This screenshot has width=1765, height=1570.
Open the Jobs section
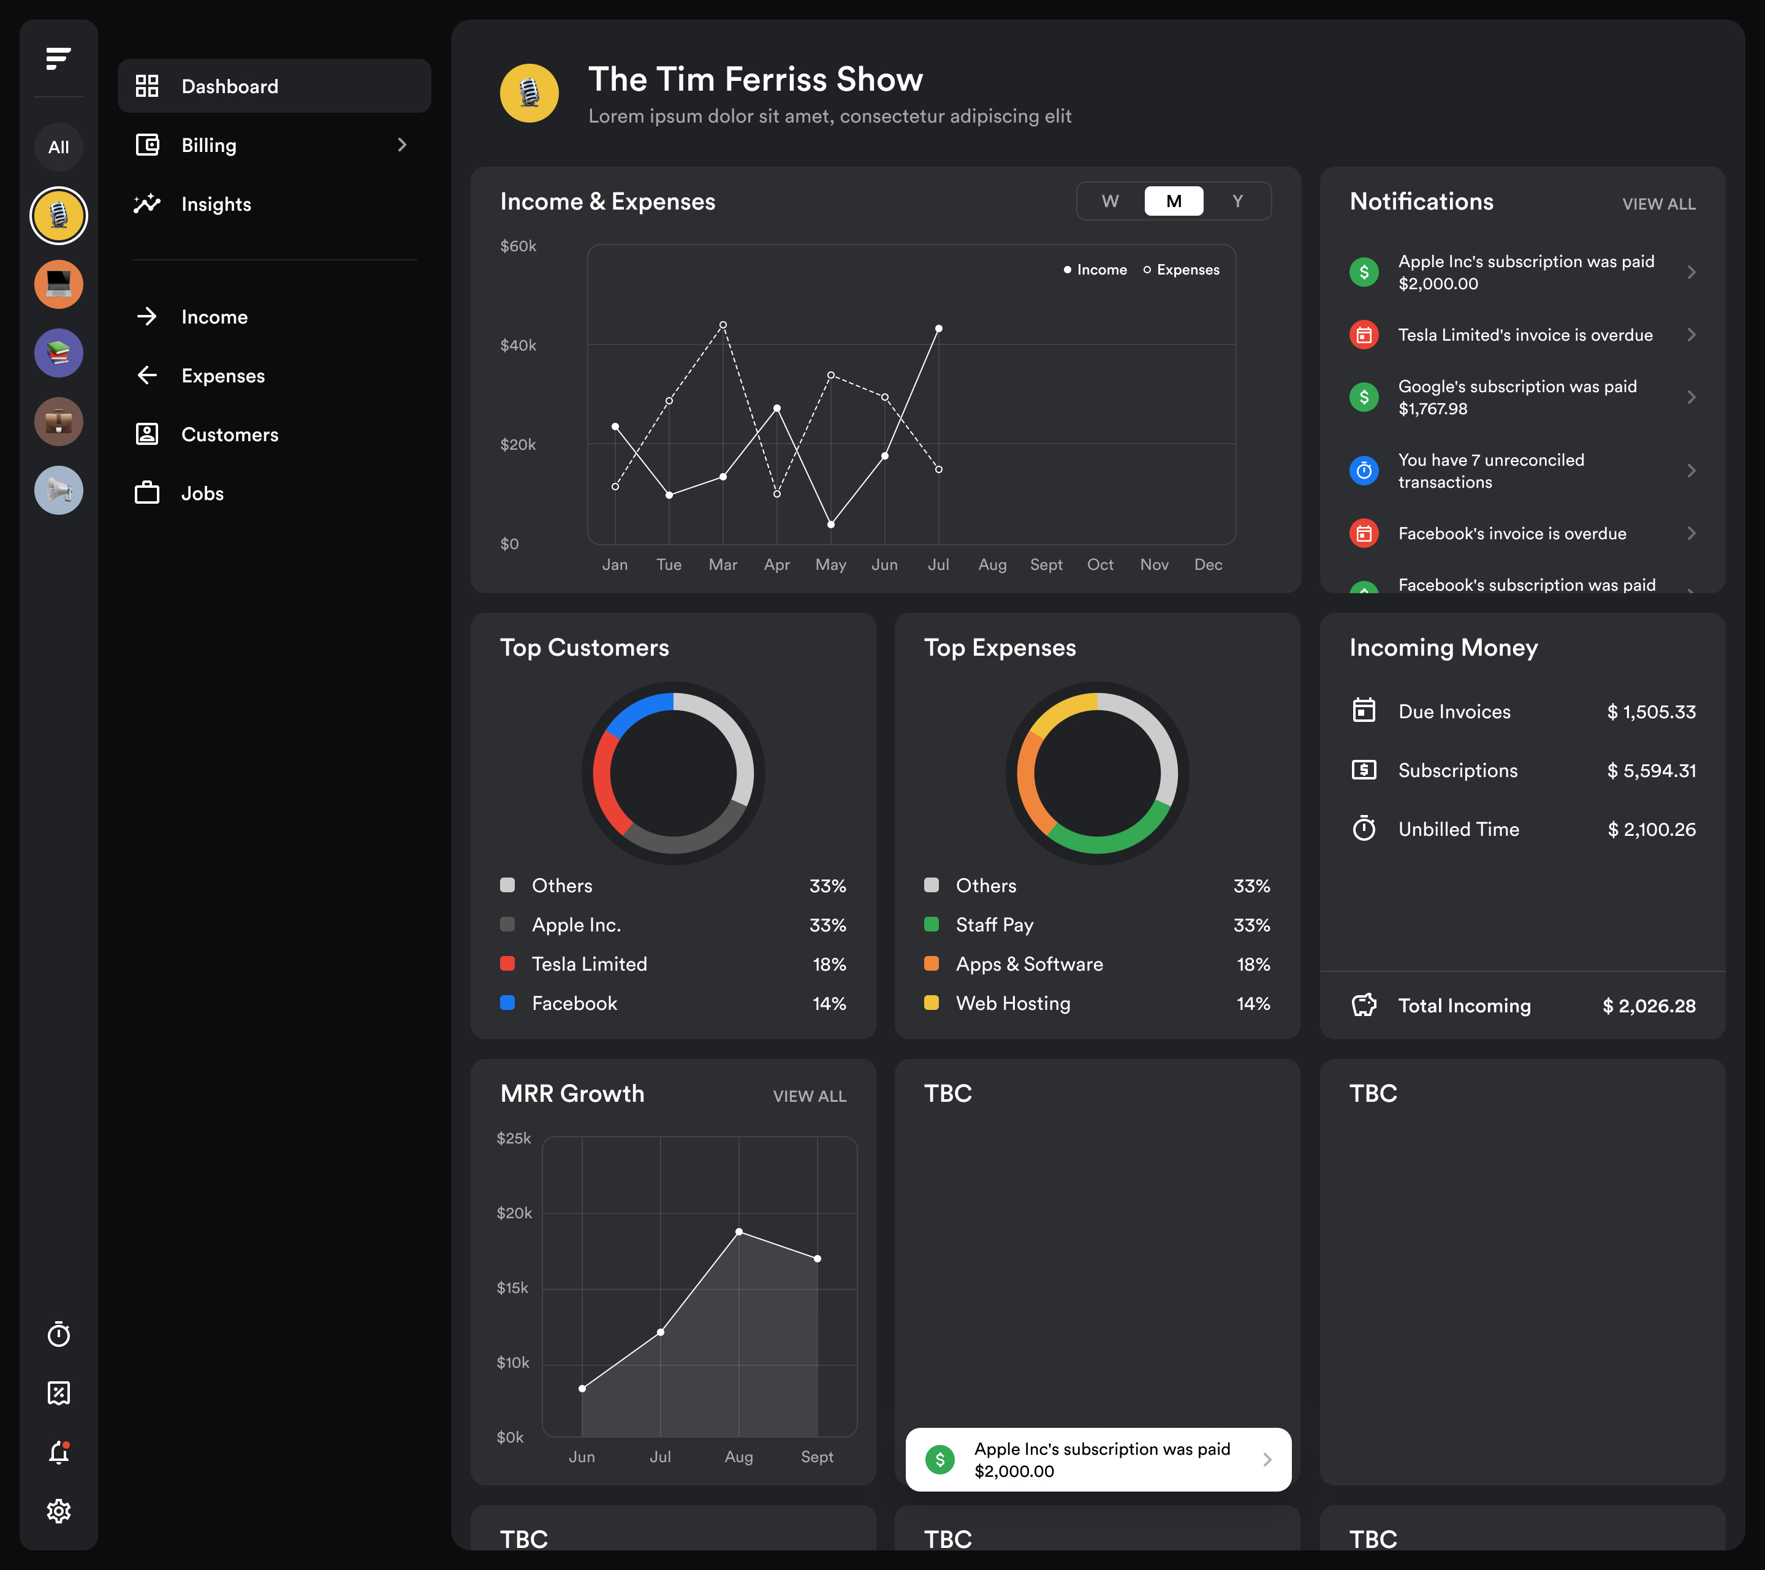[274, 493]
